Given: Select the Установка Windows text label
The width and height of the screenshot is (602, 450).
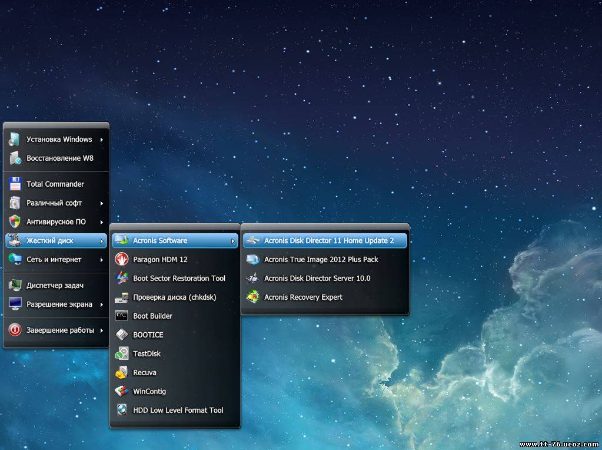Looking at the screenshot, I should [59, 139].
